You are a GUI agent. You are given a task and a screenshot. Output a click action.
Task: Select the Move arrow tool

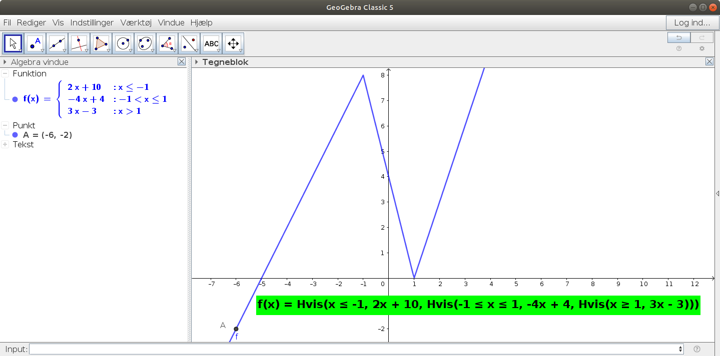(x=13, y=43)
